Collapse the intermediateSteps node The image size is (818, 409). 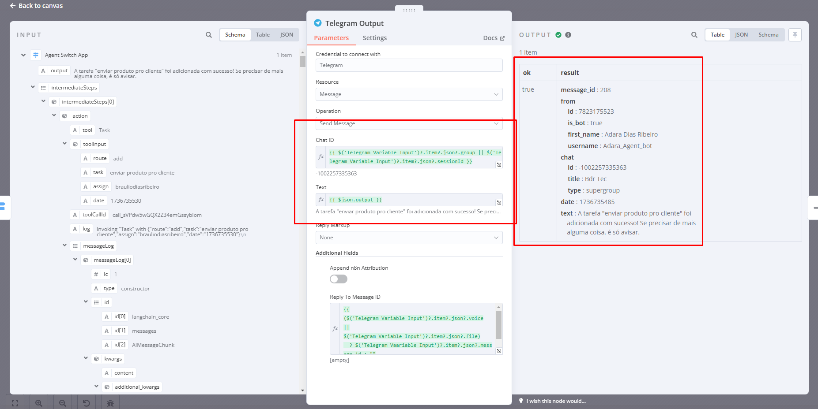point(33,87)
